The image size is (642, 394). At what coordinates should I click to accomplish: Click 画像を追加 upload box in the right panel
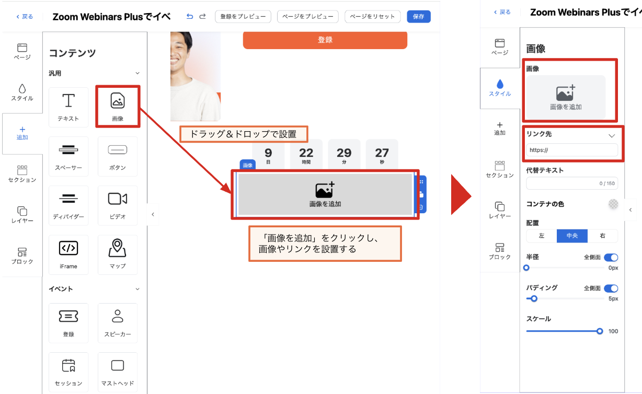566,97
